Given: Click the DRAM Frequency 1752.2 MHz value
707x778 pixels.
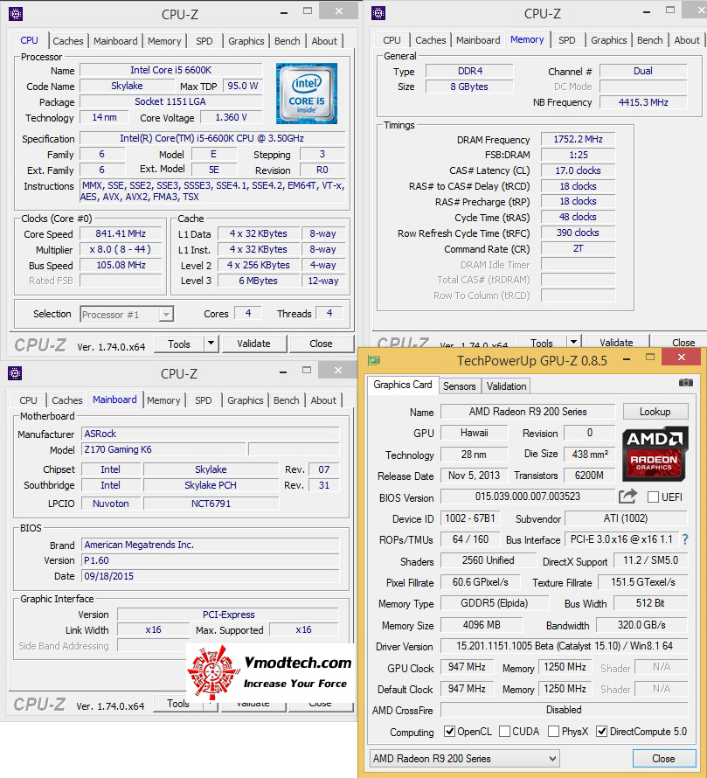Looking at the screenshot, I should 578,139.
